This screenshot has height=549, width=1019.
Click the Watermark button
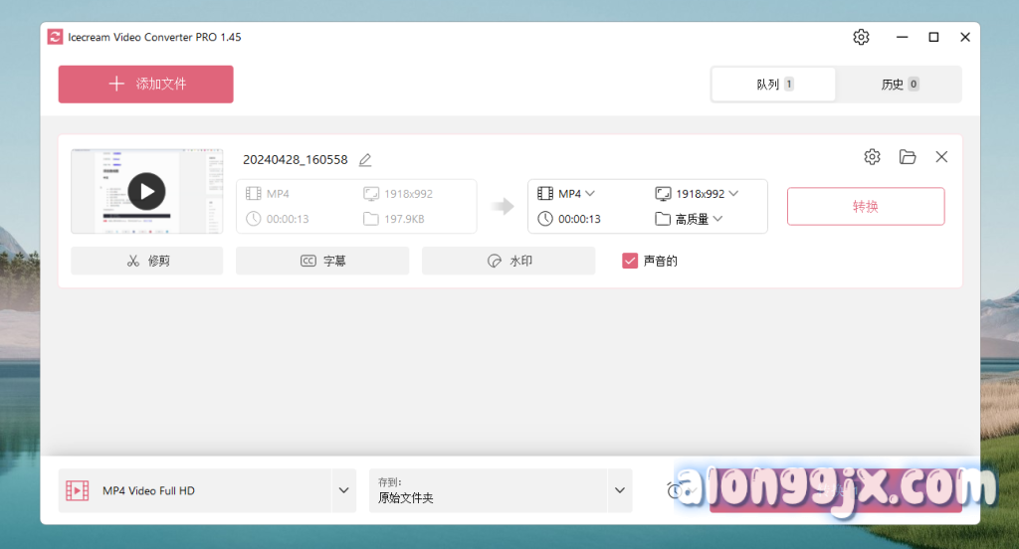pyautogui.click(x=508, y=261)
